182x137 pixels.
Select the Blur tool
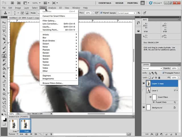point(4,72)
